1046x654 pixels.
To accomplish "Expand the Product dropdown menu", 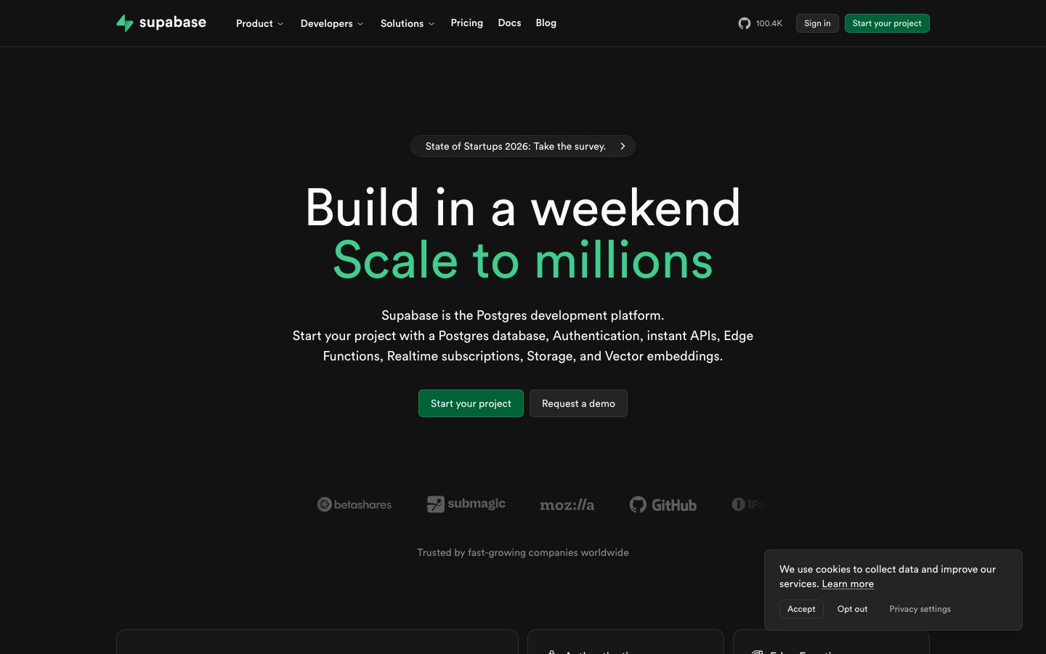I will pos(259,23).
